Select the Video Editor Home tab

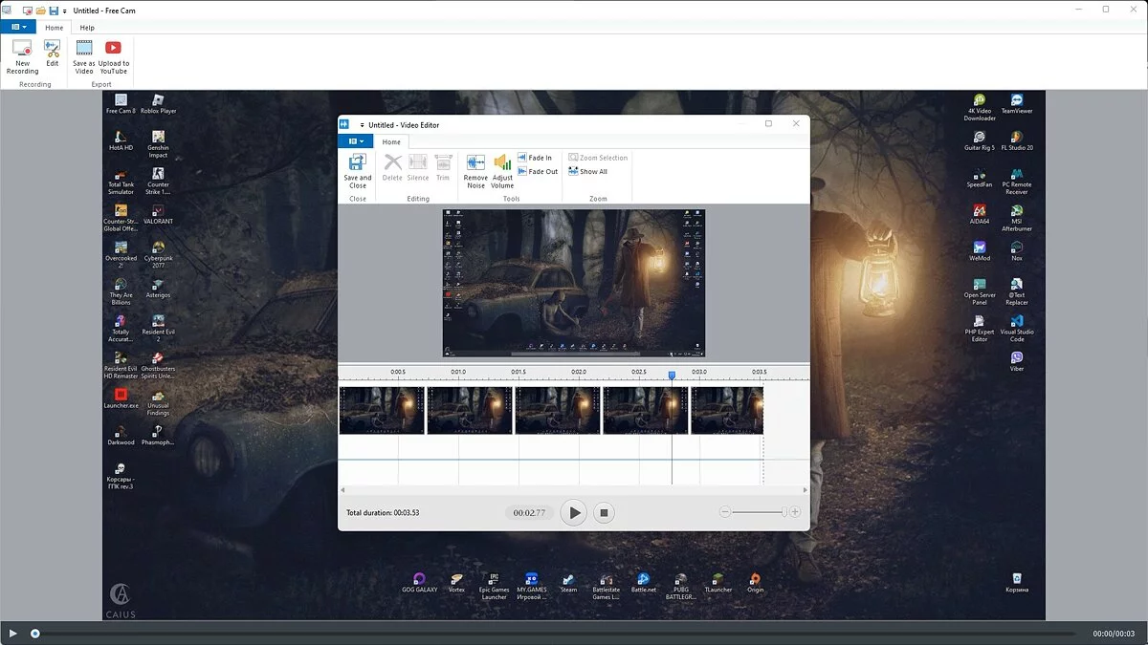(x=391, y=141)
